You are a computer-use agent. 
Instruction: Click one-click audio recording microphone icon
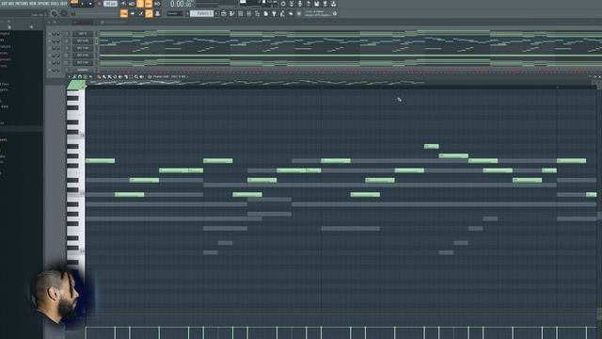[x=300, y=4]
